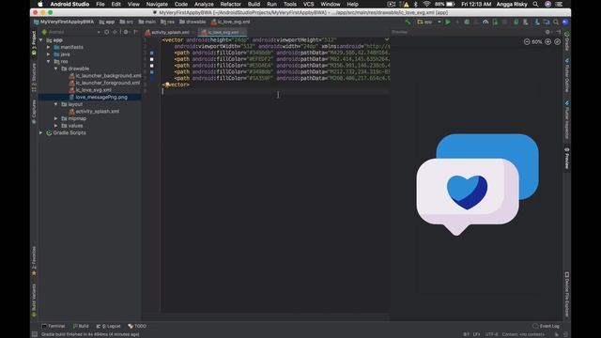Hide the Preview panel with the collapse icon
This screenshot has height=338, width=601.
(x=558, y=32)
